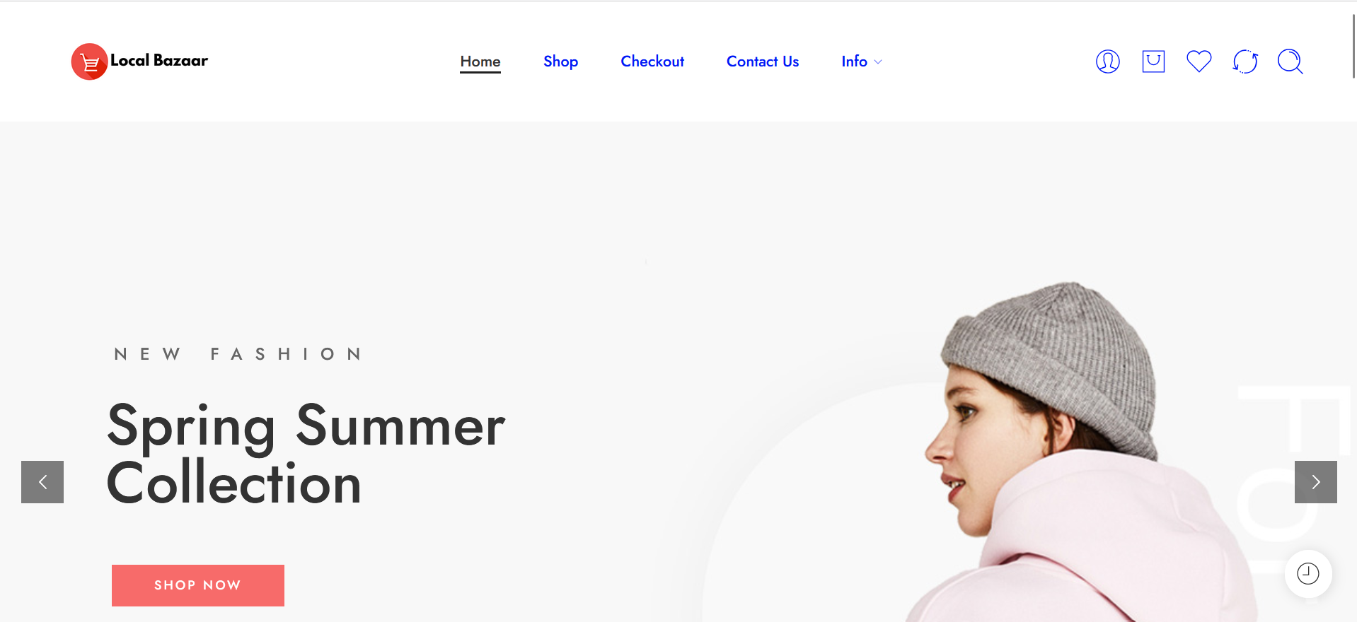
Task: Go to next slide arrow
Action: coord(1315,482)
